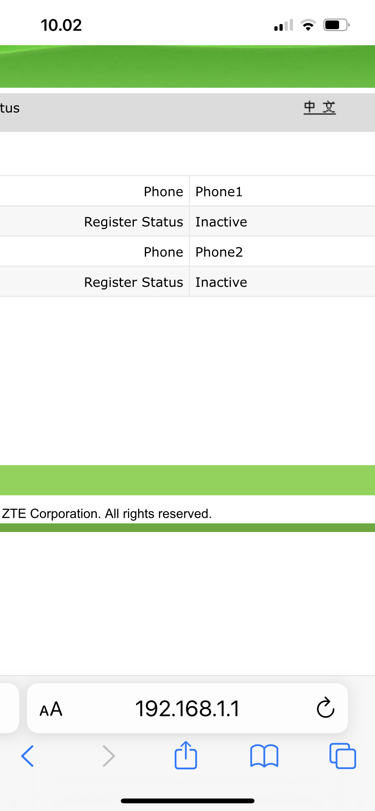This screenshot has height=811, width=375.
Task: Tap the Wi-Fi status icon
Action: (x=308, y=25)
